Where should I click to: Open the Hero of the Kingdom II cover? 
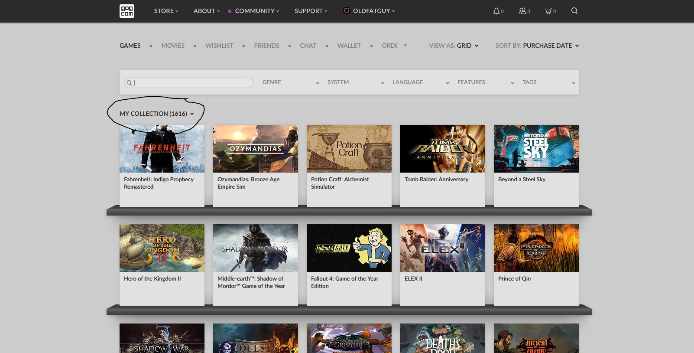162,248
